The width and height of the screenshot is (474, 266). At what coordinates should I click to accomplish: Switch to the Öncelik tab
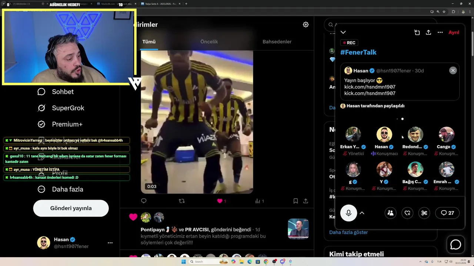pos(209,42)
